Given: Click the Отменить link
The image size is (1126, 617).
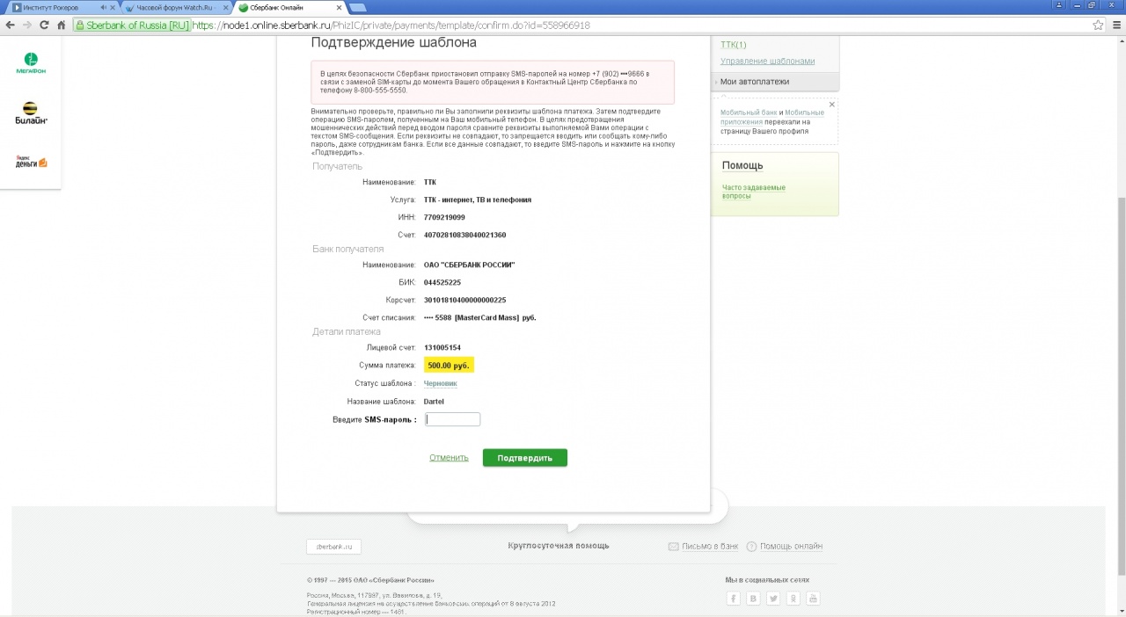Looking at the screenshot, I should click(x=449, y=458).
